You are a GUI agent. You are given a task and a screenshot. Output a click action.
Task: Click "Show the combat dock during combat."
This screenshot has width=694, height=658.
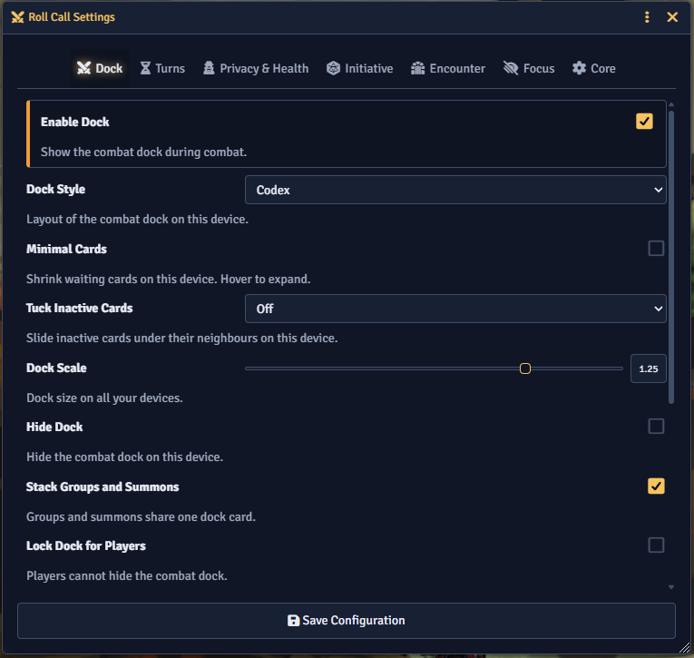point(143,152)
